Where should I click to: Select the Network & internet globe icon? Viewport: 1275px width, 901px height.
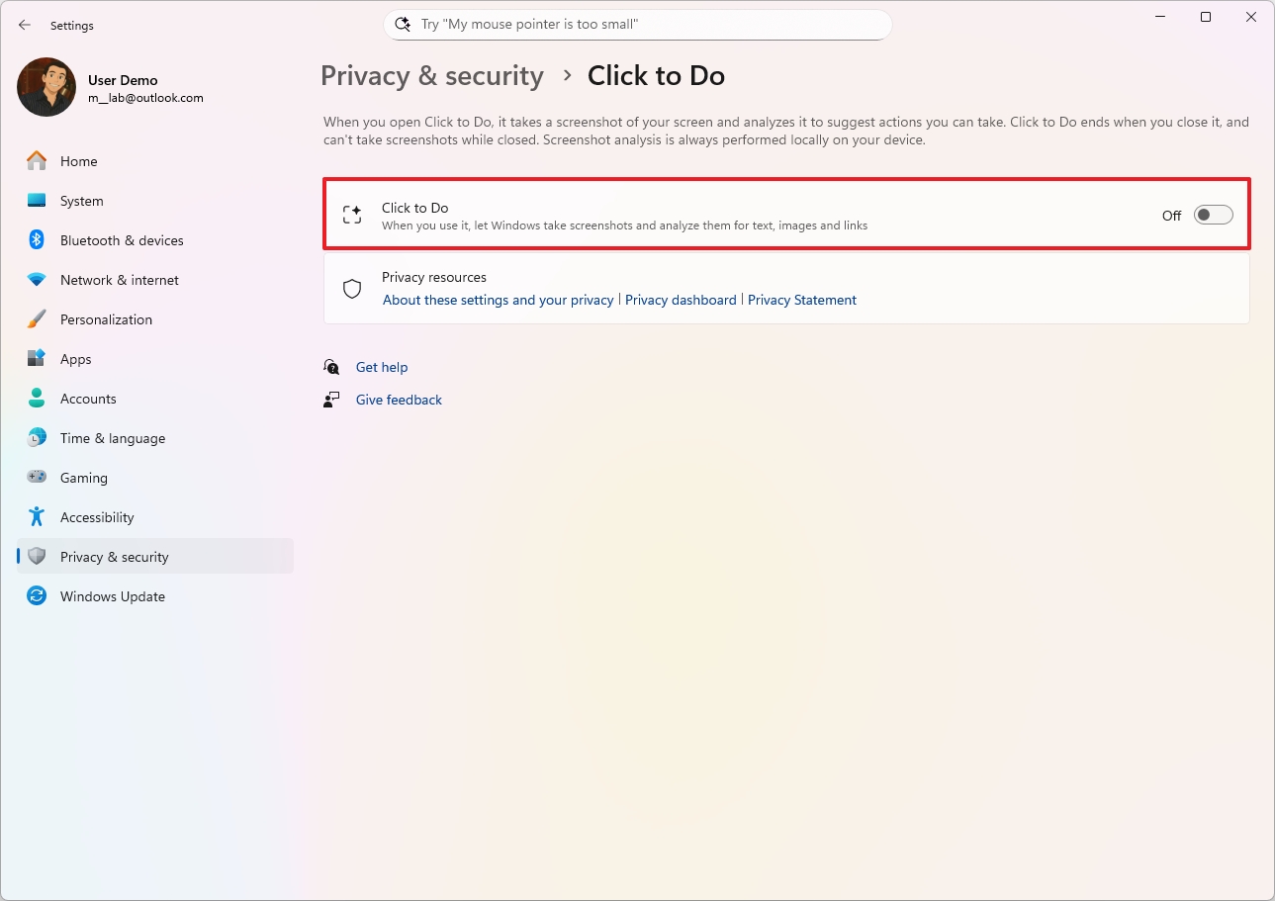click(x=37, y=279)
